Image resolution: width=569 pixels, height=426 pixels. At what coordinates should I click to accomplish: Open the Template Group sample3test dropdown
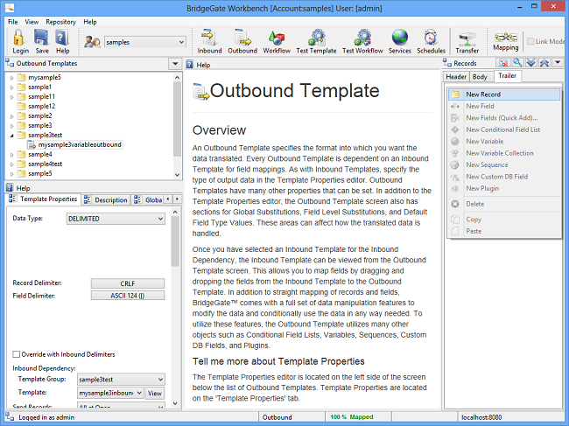[160, 380]
